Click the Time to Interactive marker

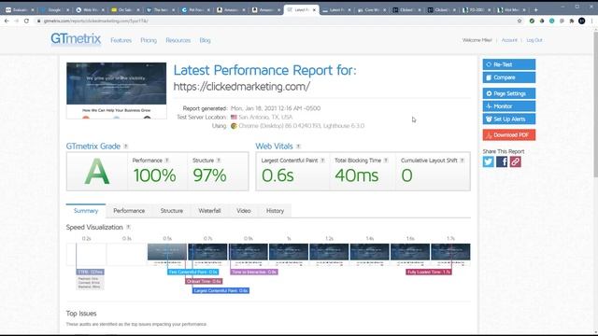254,272
